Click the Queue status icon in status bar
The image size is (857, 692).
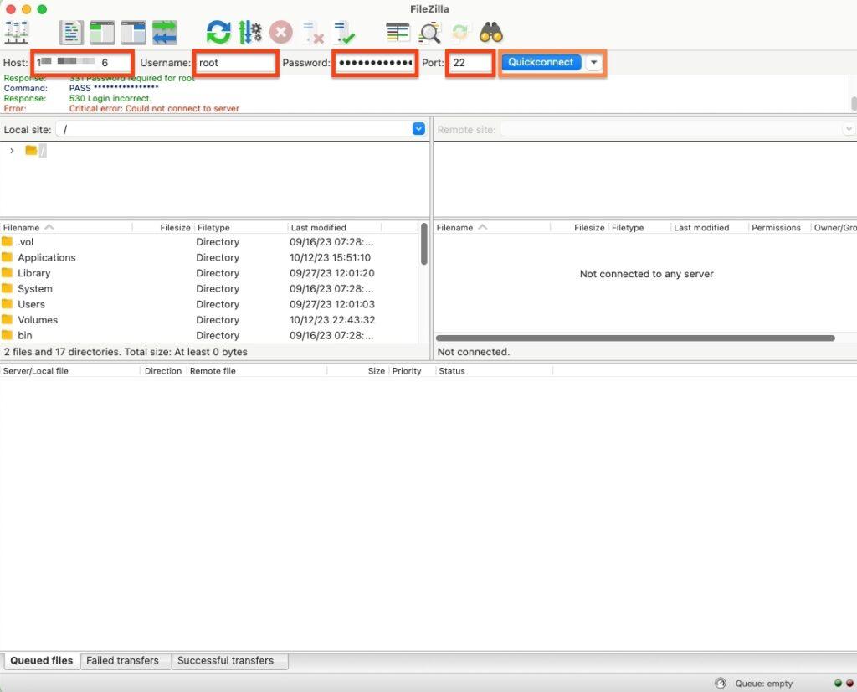(x=721, y=684)
